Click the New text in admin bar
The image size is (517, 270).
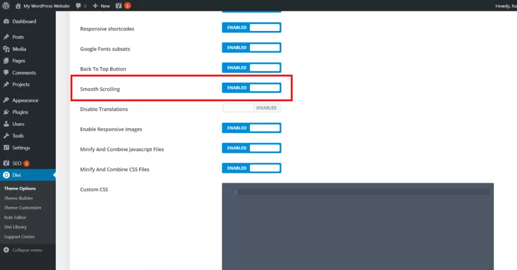click(105, 6)
